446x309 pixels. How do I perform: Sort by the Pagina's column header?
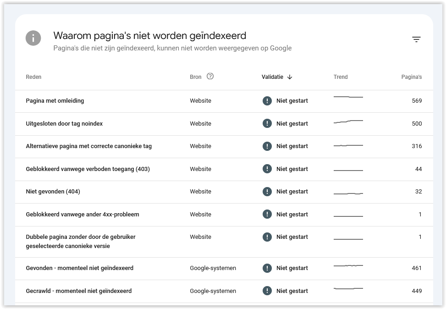(x=411, y=77)
